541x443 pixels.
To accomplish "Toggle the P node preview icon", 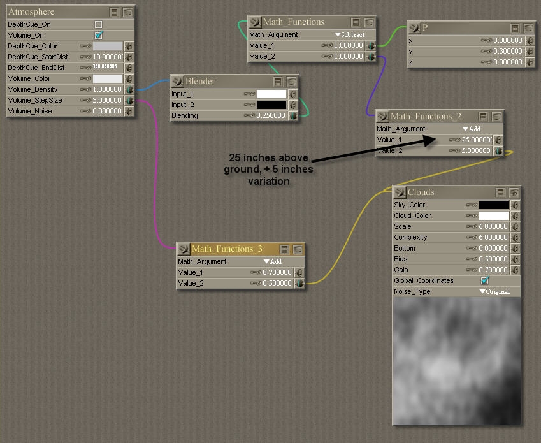I will (528, 28).
